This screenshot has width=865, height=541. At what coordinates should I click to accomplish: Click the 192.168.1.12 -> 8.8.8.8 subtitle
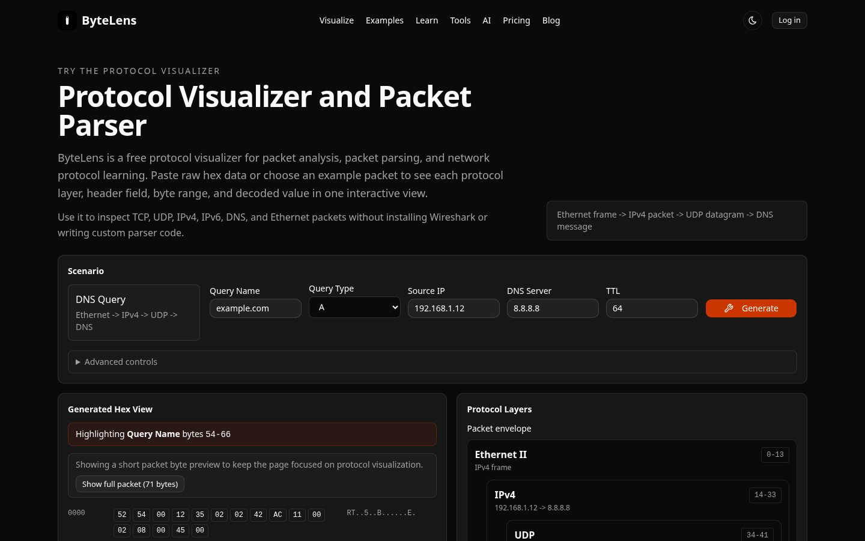pos(532,508)
